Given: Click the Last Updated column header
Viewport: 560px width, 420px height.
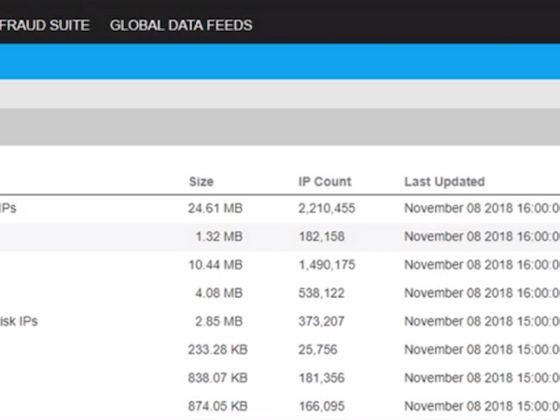Looking at the screenshot, I should (444, 181).
